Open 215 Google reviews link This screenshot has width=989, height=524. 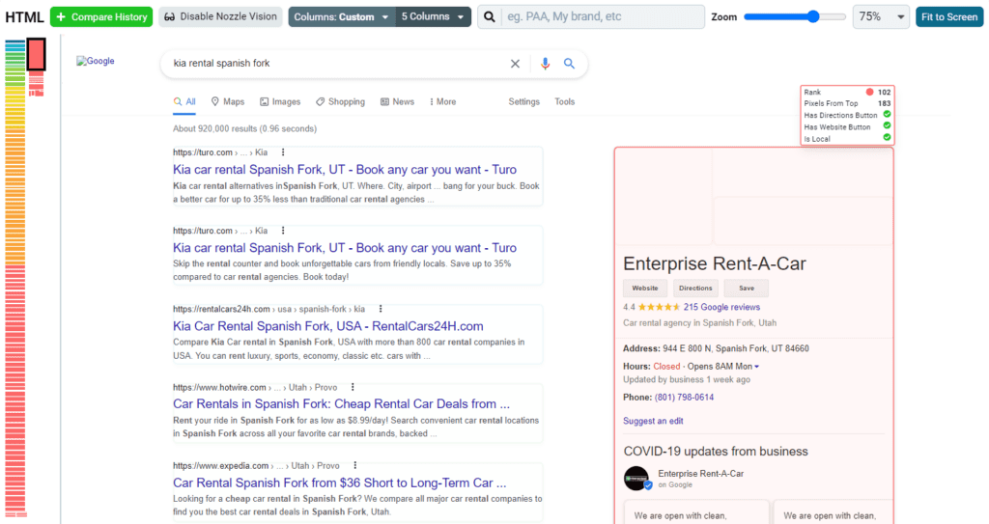[721, 307]
